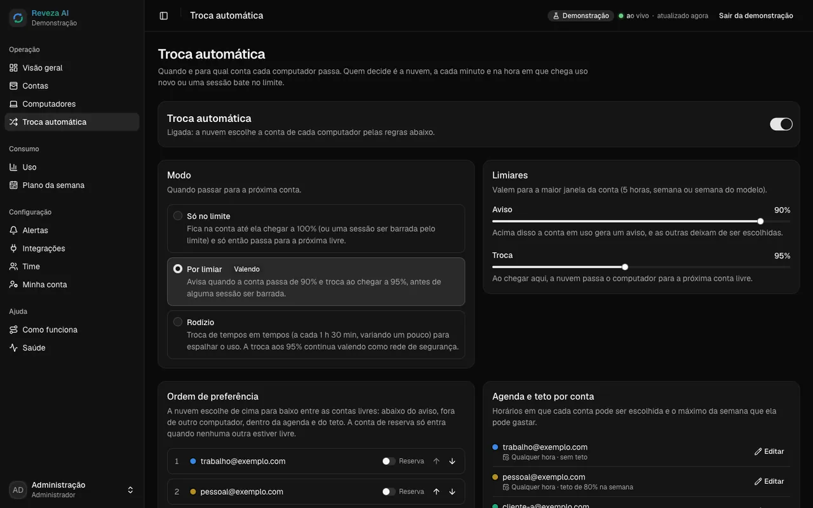Viewport: 813px width, 508px height.
Task: Click the "atualizado agora" text
Action: pos(683,16)
